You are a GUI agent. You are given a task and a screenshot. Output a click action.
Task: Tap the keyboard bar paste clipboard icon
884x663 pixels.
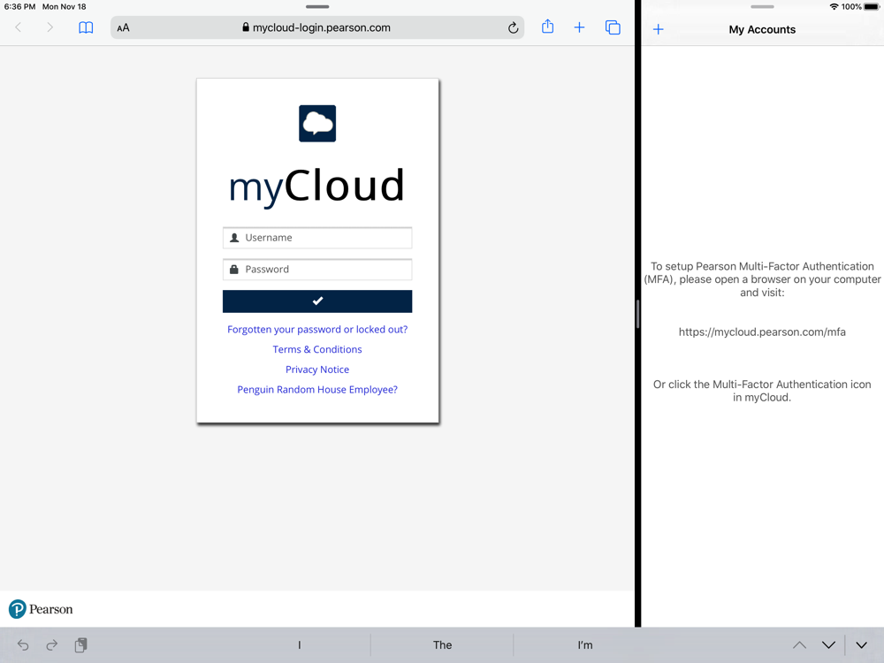click(x=81, y=645)
